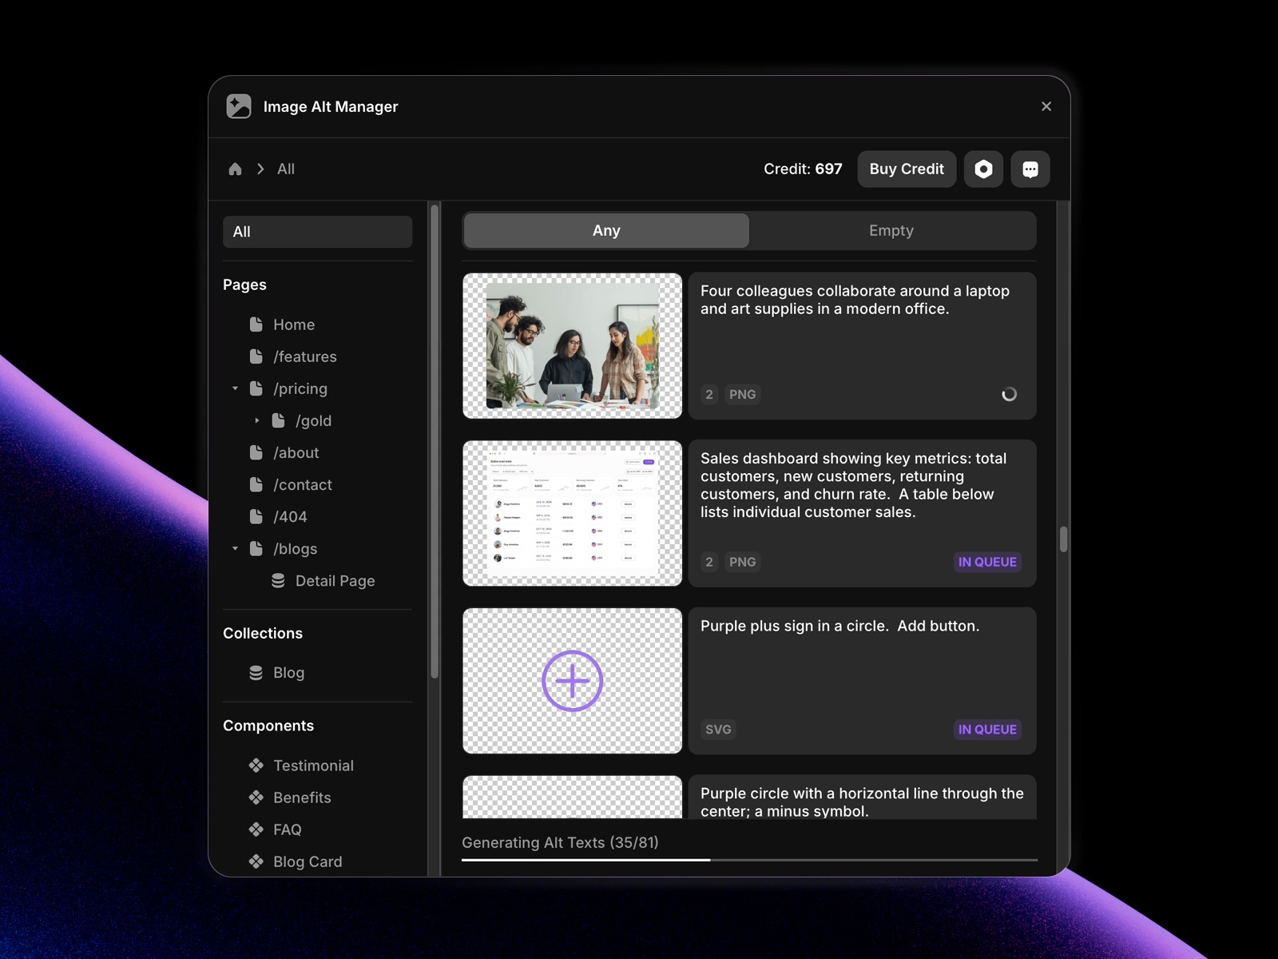Select All in the breadcrumb trail
The image size is (1278, 959).
[285, 169]
